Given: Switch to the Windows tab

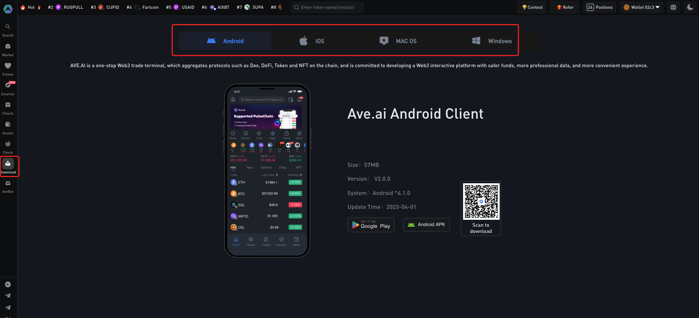Looking at the screenshot, I should (492, 41).
